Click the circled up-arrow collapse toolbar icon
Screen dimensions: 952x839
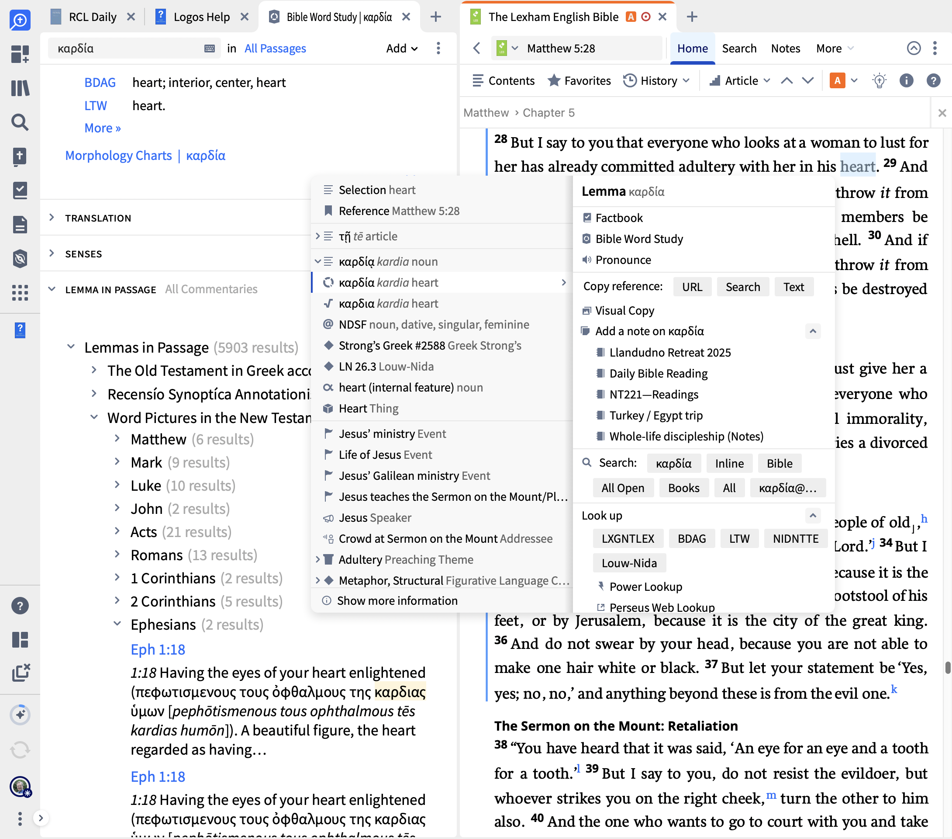(x=914, y=48)
